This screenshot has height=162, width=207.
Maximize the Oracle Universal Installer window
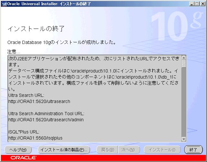197,4
